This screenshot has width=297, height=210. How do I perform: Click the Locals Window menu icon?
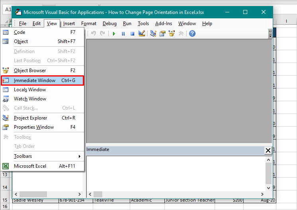click(x=6, y=90)
